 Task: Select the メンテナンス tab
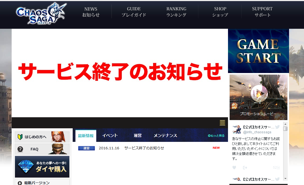coord(165,136)
